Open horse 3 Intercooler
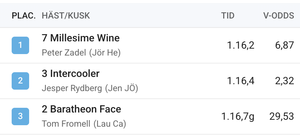The image size is (300, 135). click(71, 74)
